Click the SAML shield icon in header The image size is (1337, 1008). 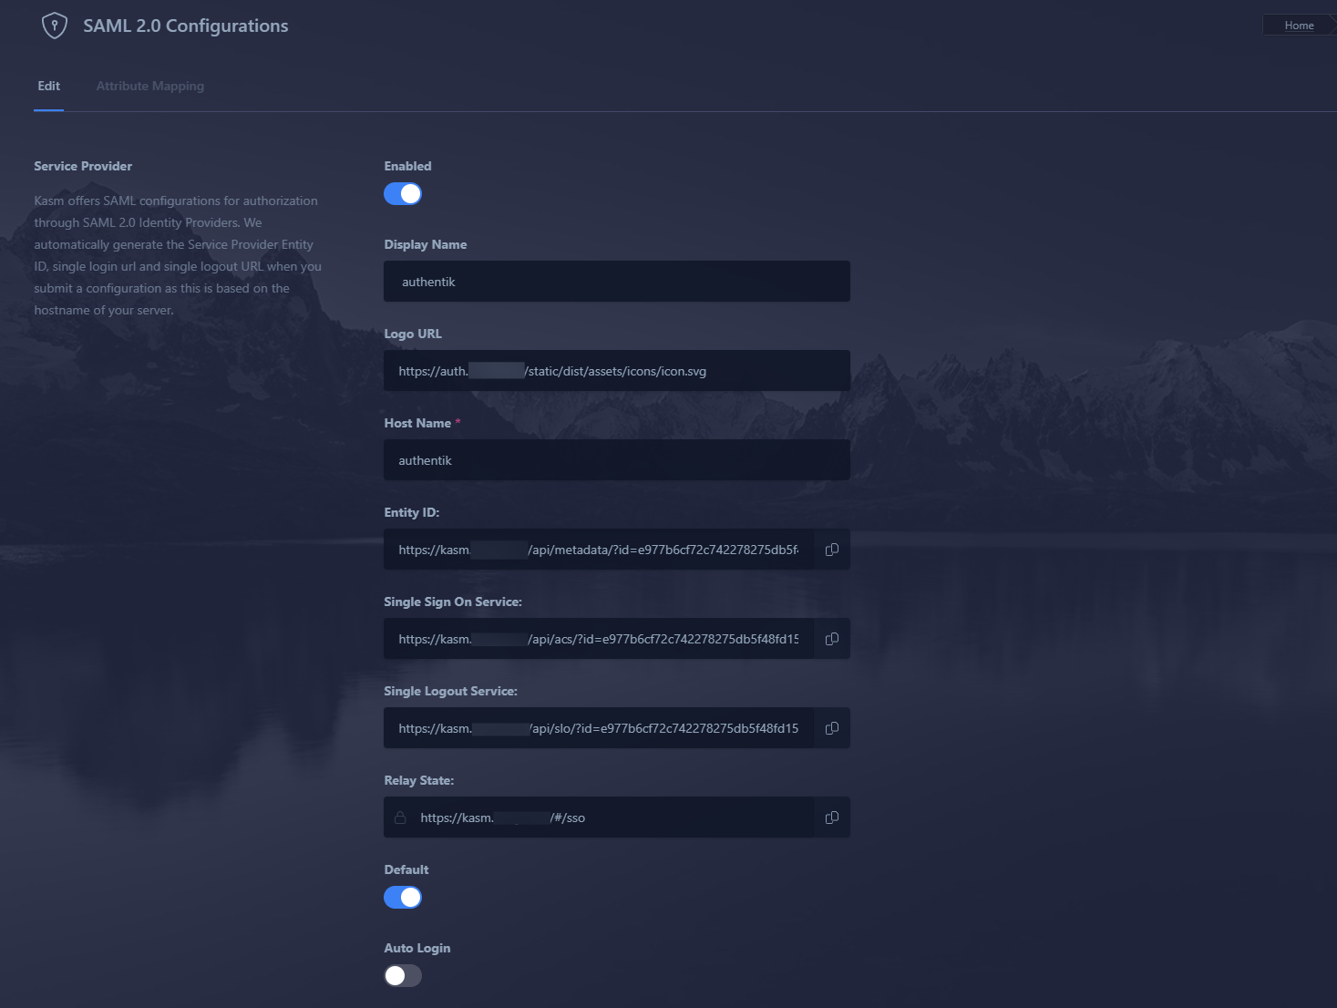(55, 26)
